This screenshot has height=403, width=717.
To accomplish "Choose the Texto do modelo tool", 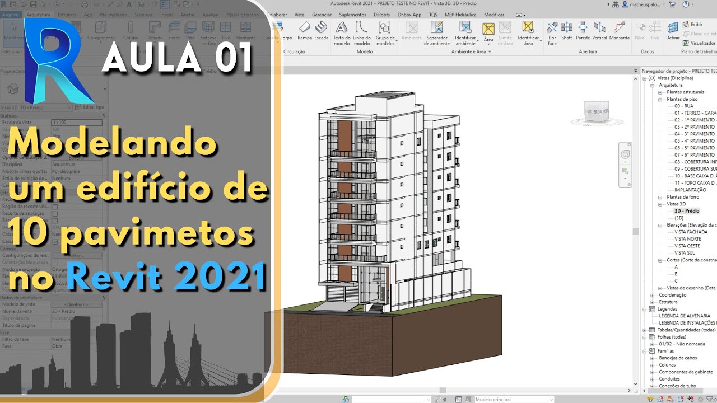I will pyautogui.click(x=342, y=34).
